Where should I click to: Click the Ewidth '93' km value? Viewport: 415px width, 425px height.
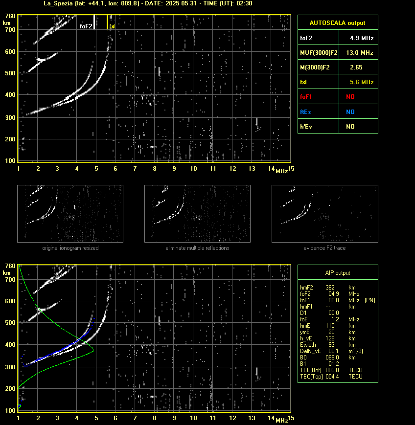pyautogui.click(x=331, y=345)
